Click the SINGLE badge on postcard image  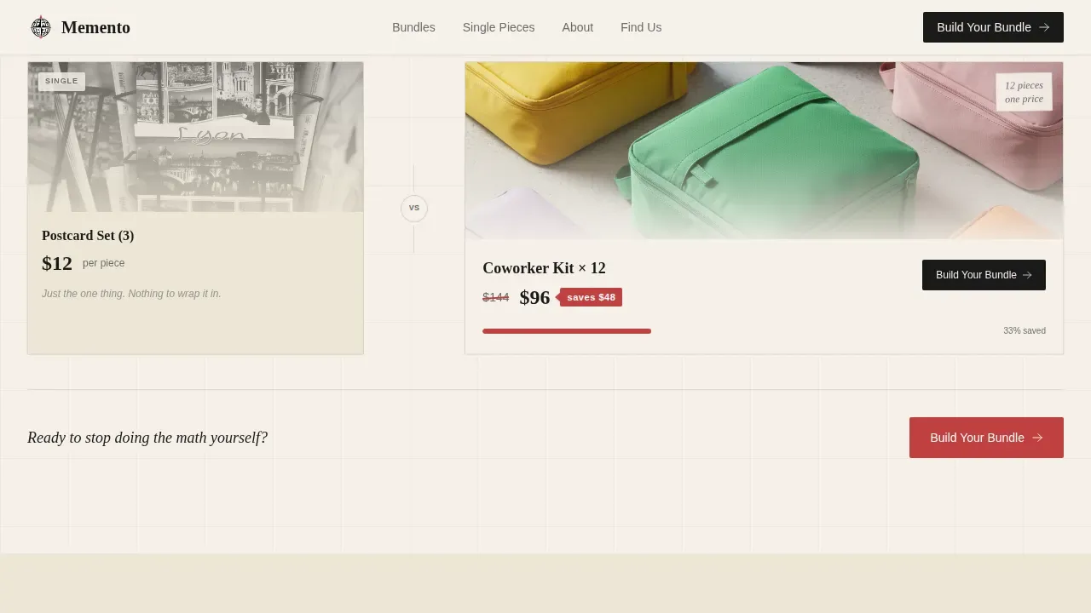(x=61, y=81)
